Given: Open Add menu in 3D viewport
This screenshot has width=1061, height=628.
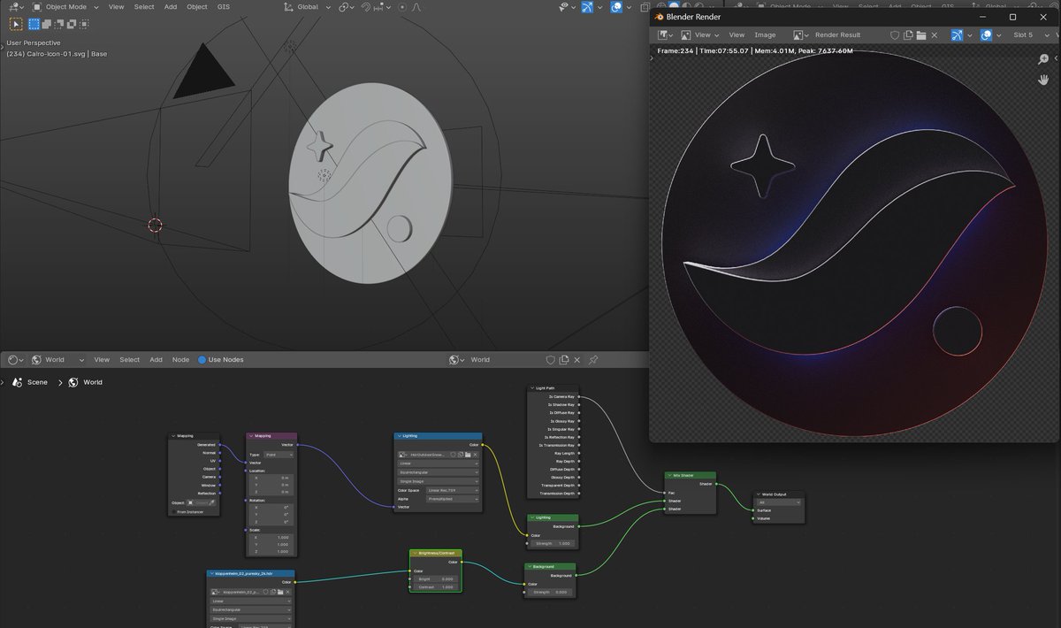Looking at the screenshot, I should click(x=170, y=7).
